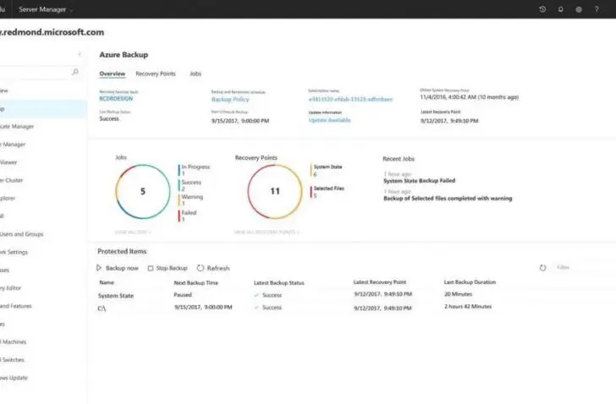Open Event Viewer in sidebar
This screenshot has width=616, height=404.
tap(8, 162)
